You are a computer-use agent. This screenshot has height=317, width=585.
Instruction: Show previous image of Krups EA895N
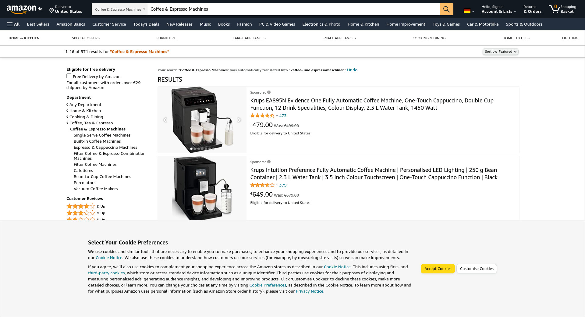(x=165, y=120)
